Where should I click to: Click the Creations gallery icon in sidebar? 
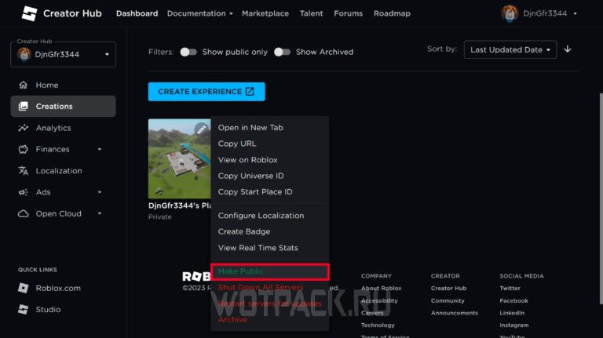[x=23, y=107]
